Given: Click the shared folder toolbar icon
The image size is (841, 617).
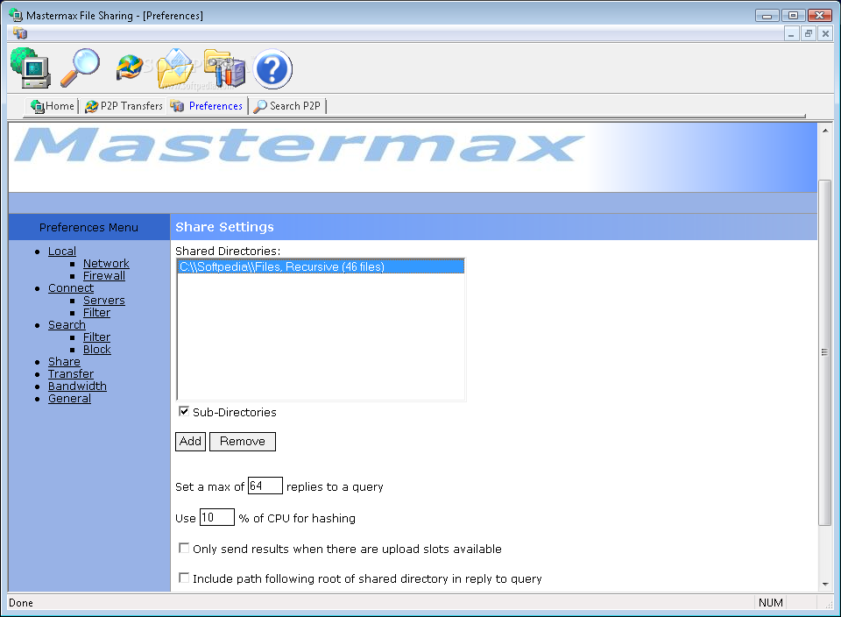Looking at the screenshot, I should coord(175,68).
